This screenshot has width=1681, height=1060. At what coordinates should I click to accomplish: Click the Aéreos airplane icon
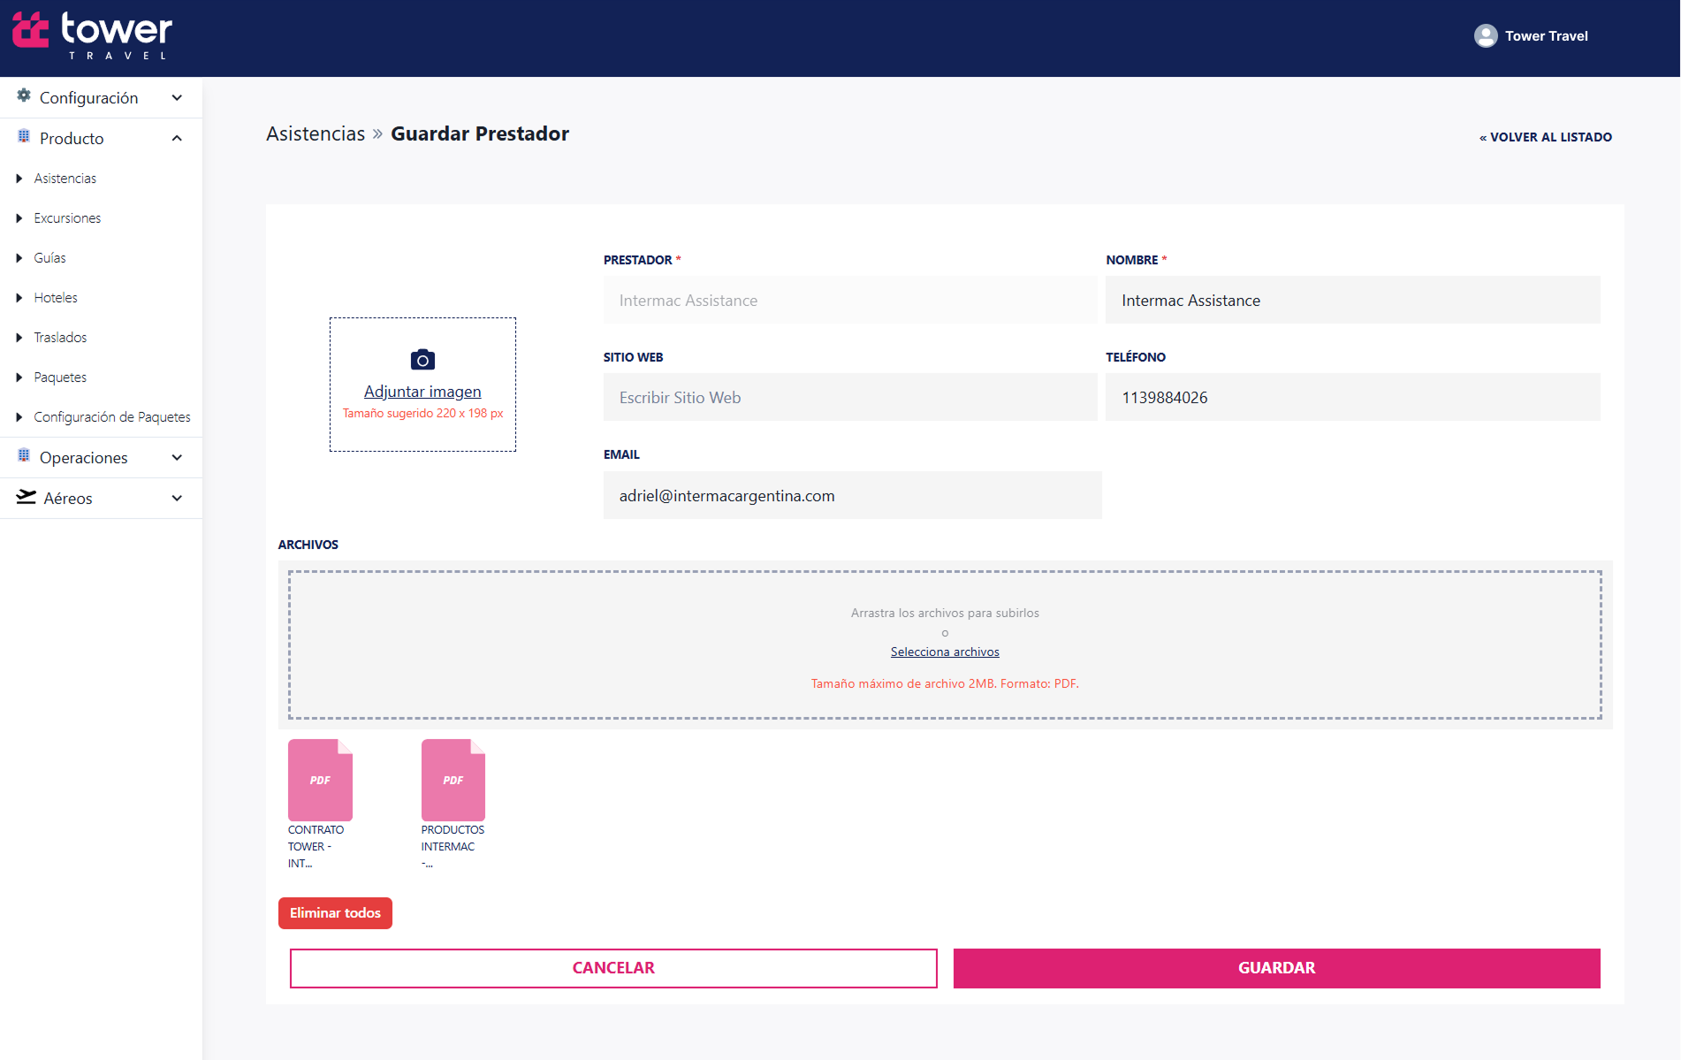pos(27,498)
